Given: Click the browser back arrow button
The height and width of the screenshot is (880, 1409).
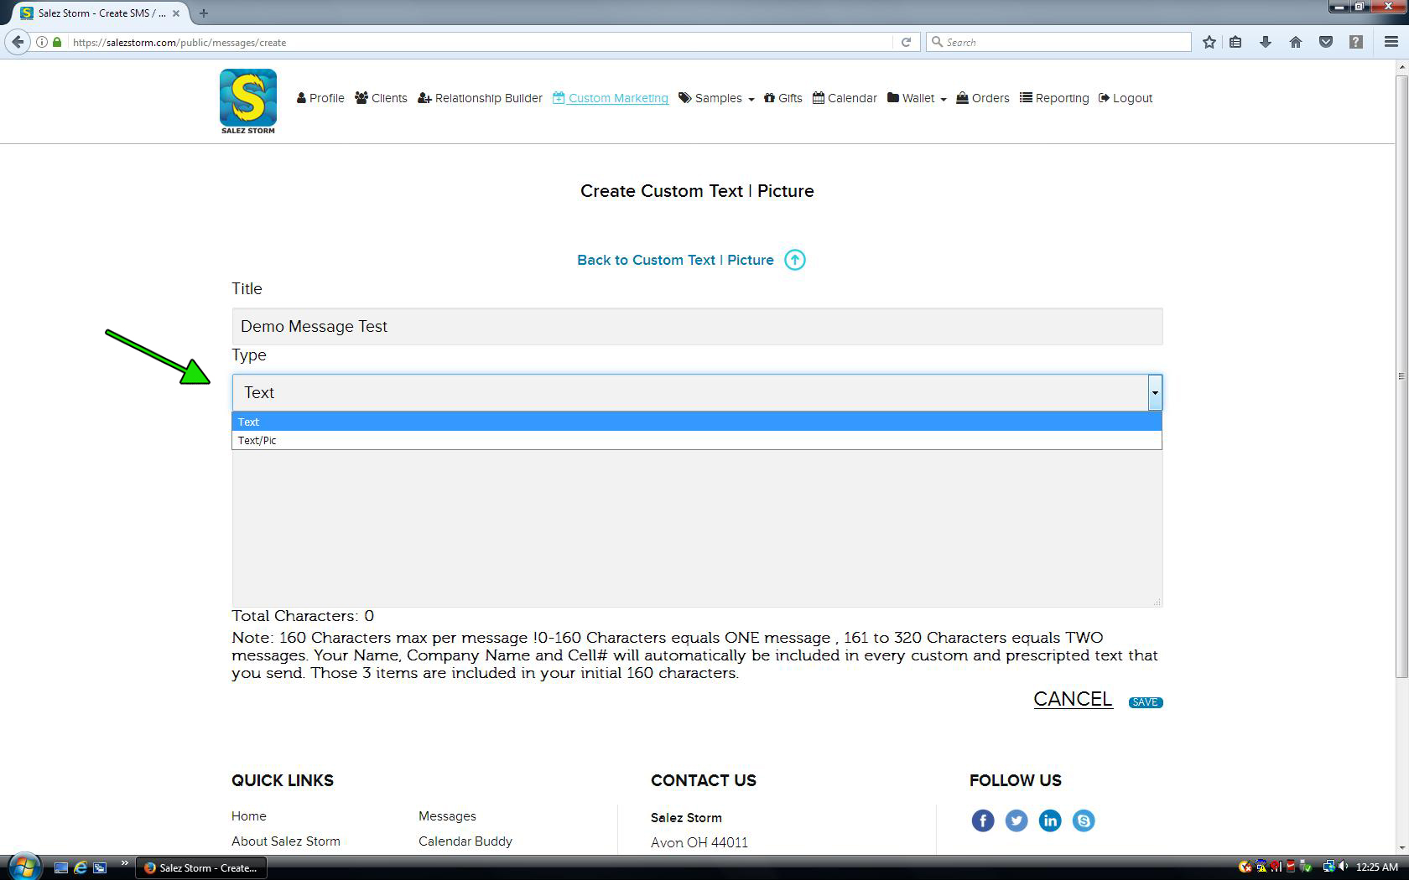Looking at the screenshot, I should click(18, 42).
